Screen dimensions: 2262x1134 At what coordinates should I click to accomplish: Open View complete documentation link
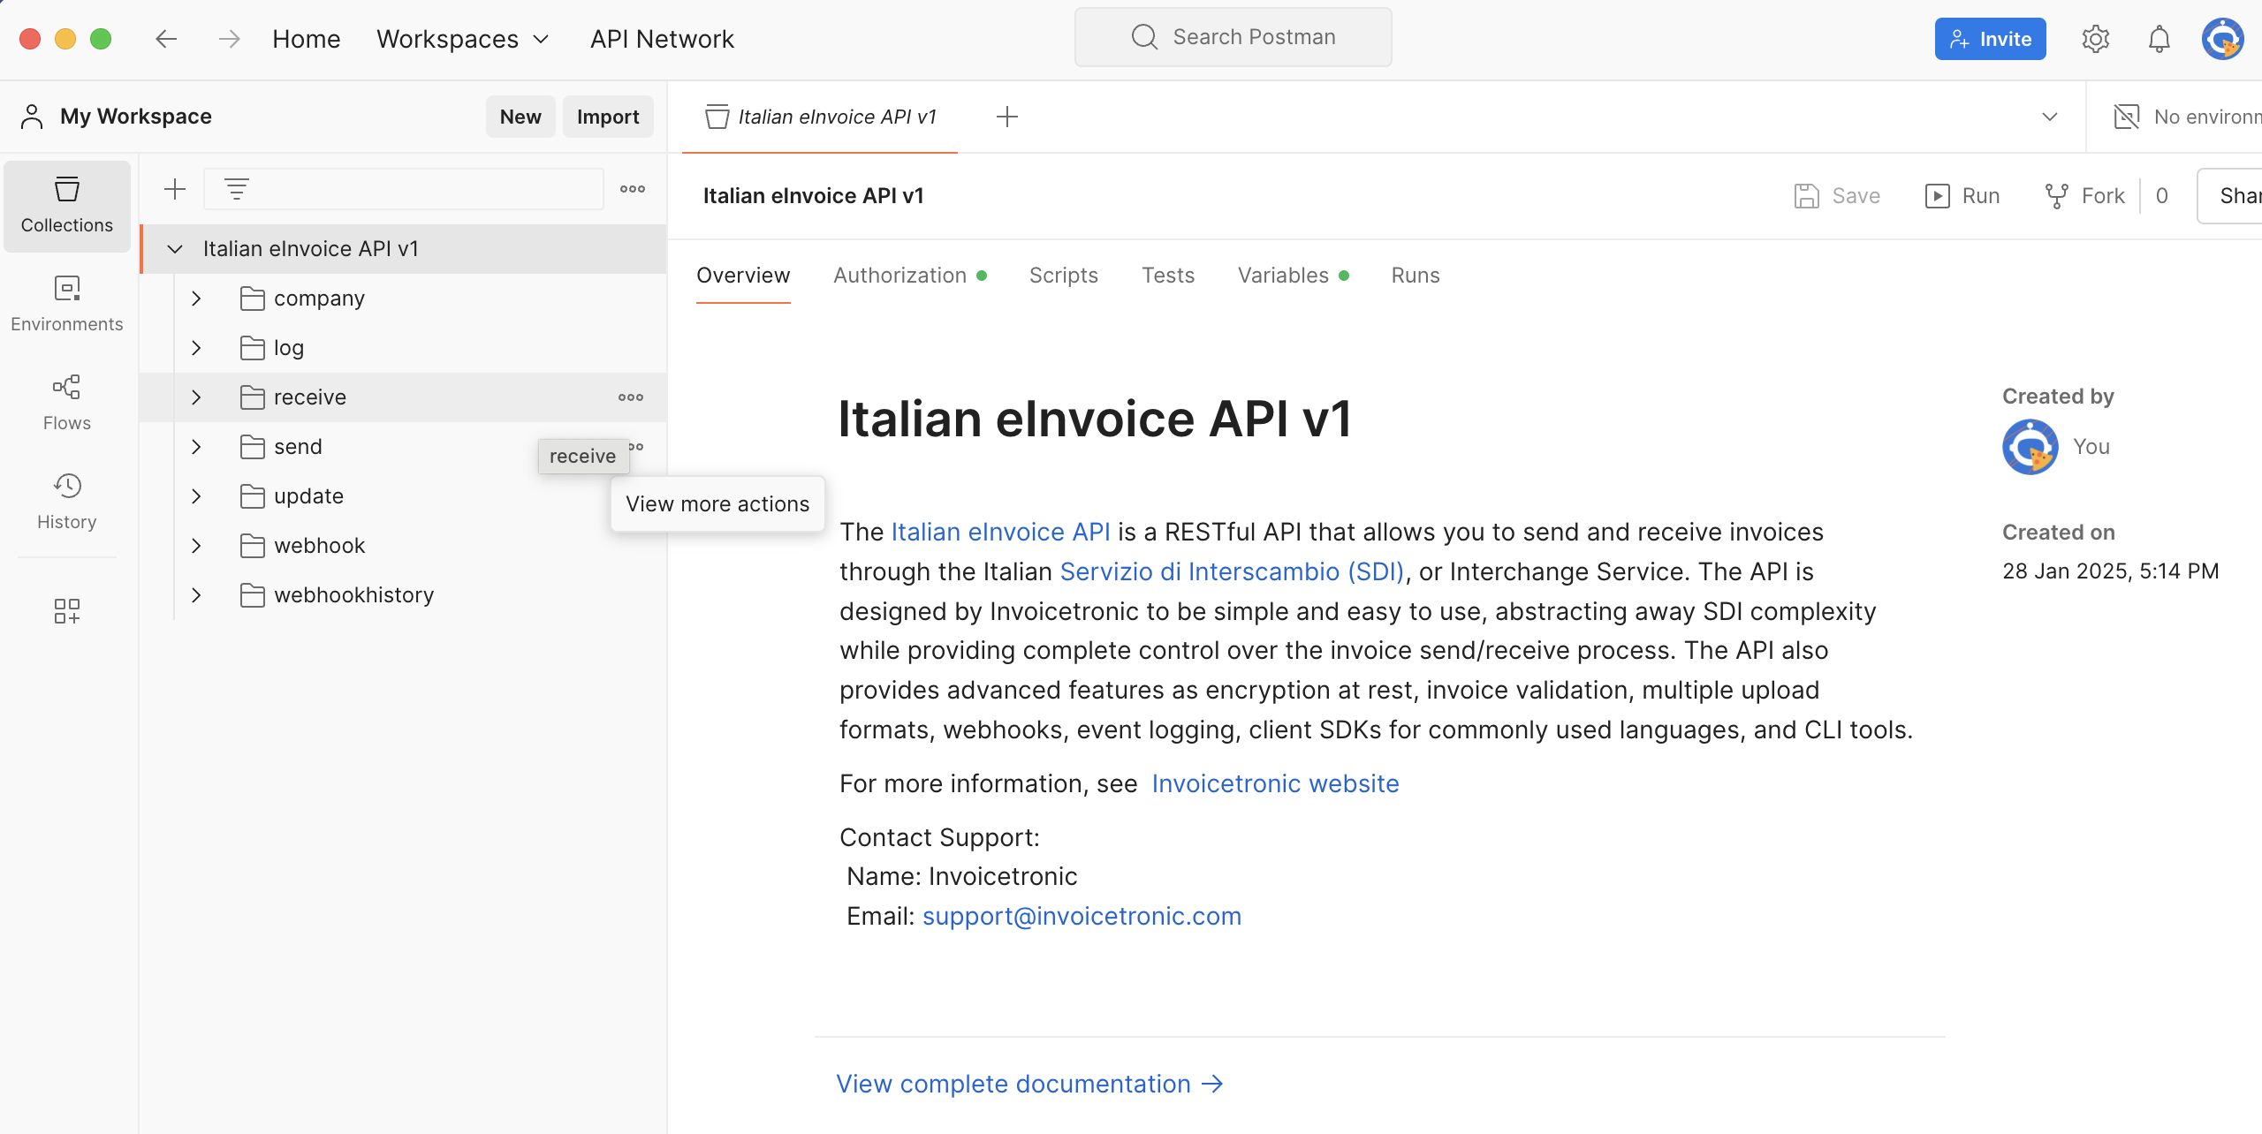(x=1029, y=1084)
